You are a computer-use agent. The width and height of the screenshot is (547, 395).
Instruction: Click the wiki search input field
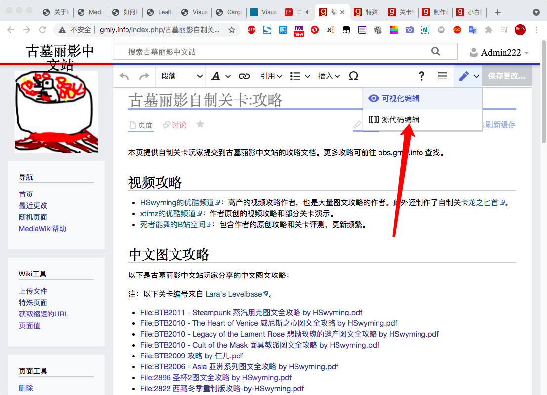pyautogui.click(x=272, y=52)
